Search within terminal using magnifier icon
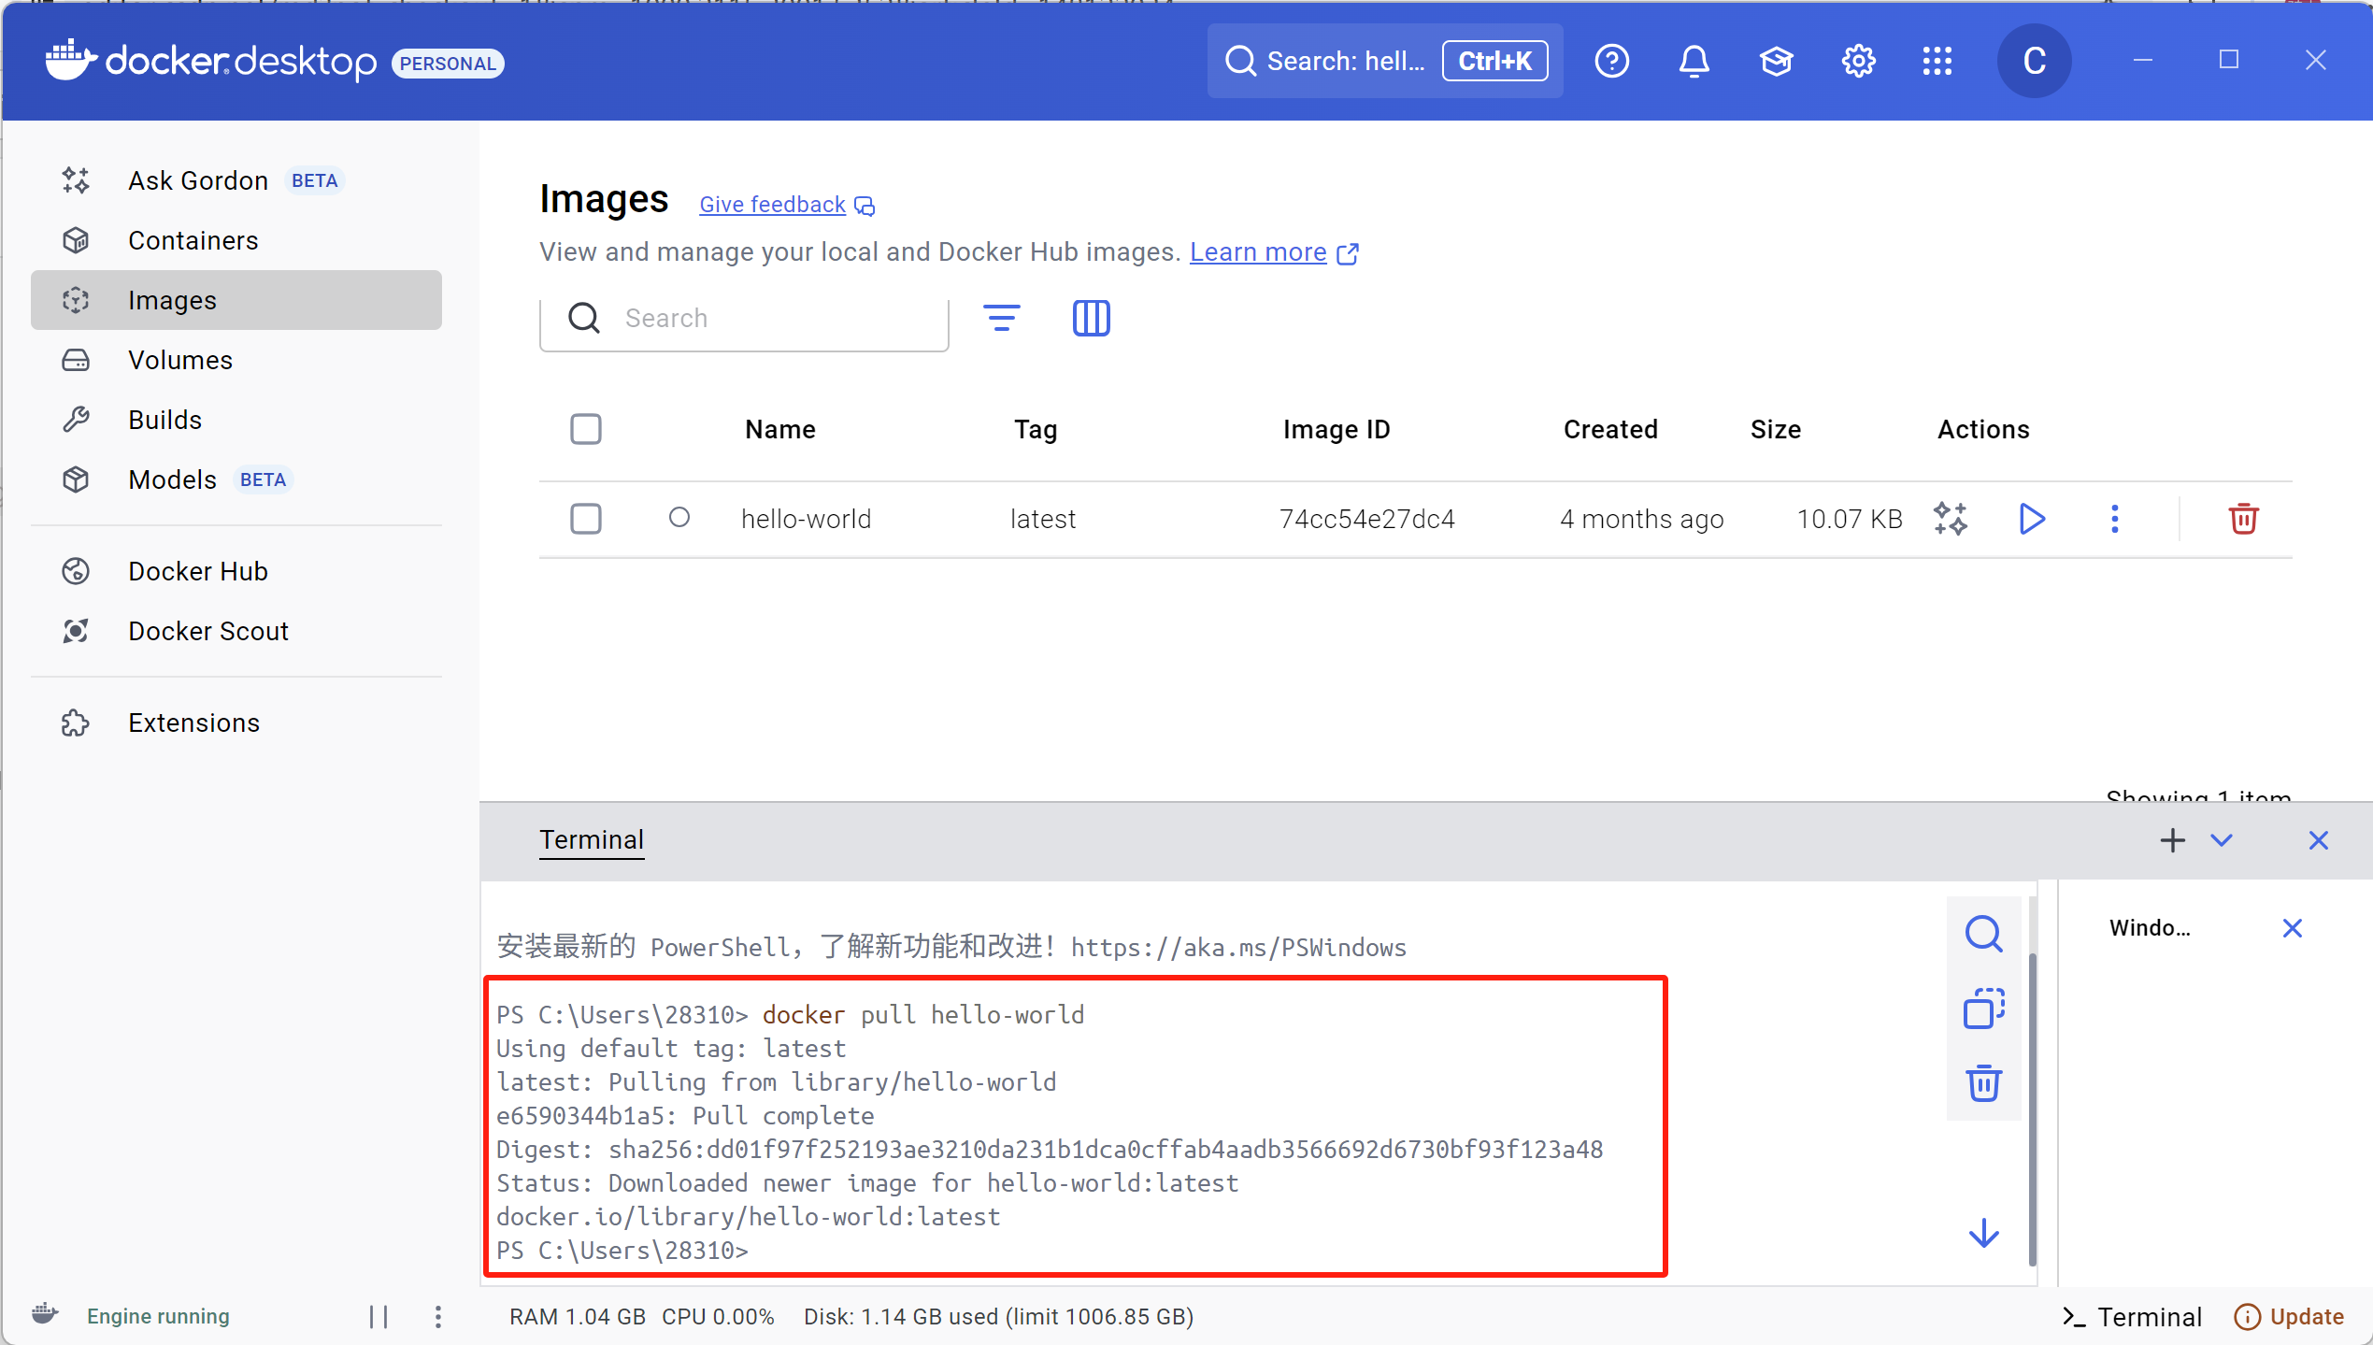2373x1345 pixels. [x=1983, y=934]
